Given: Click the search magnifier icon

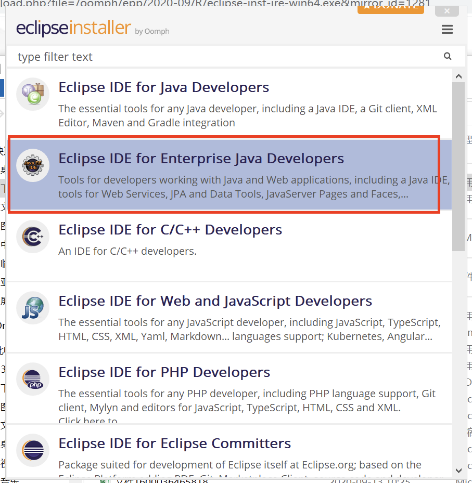Looking at the screenshot, I should pyautogui.click(x=448, y=56).
